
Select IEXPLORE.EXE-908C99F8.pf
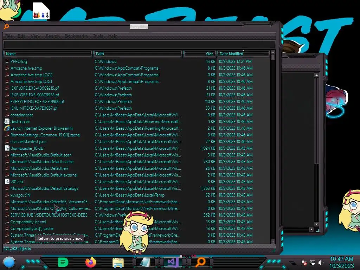tap(35, 95)
